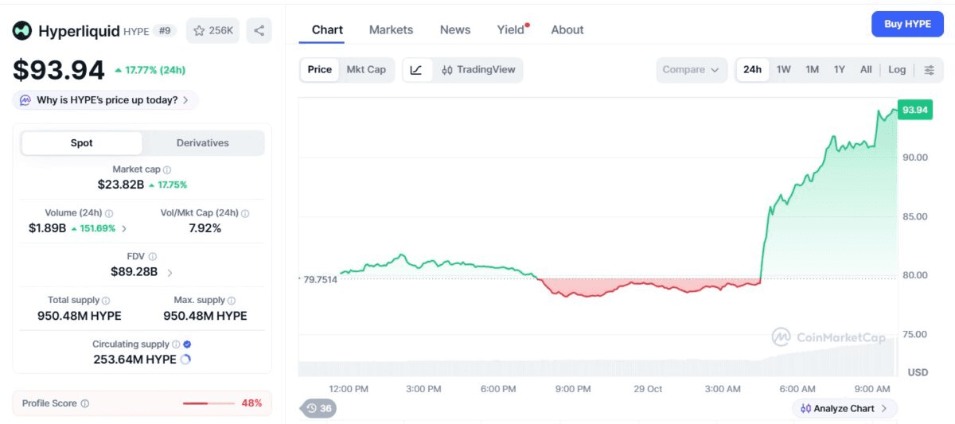The image size is (955, 424).
Task: Expand Volume (24h) details chevron
Action: tap(124, 229)
